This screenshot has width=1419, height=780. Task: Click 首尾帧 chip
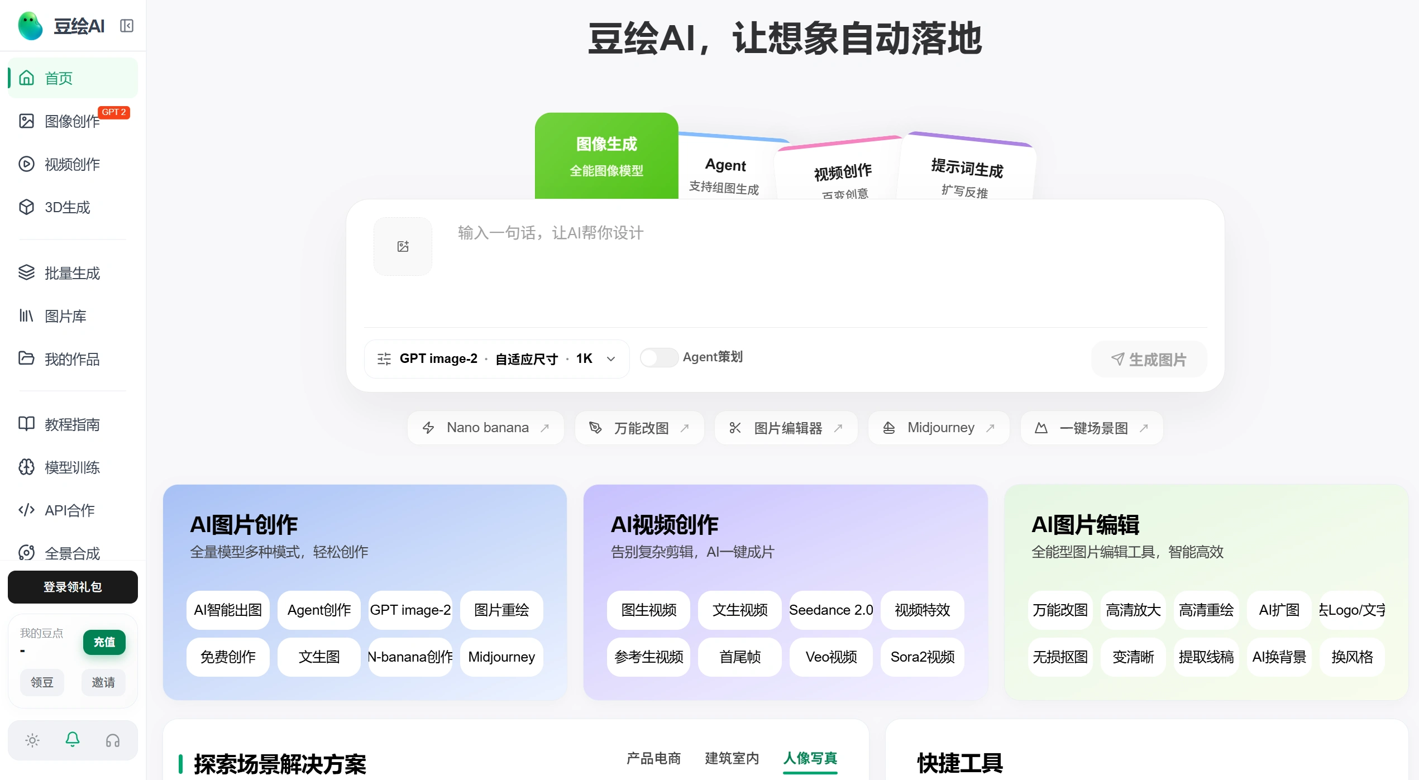pos(740,657)
